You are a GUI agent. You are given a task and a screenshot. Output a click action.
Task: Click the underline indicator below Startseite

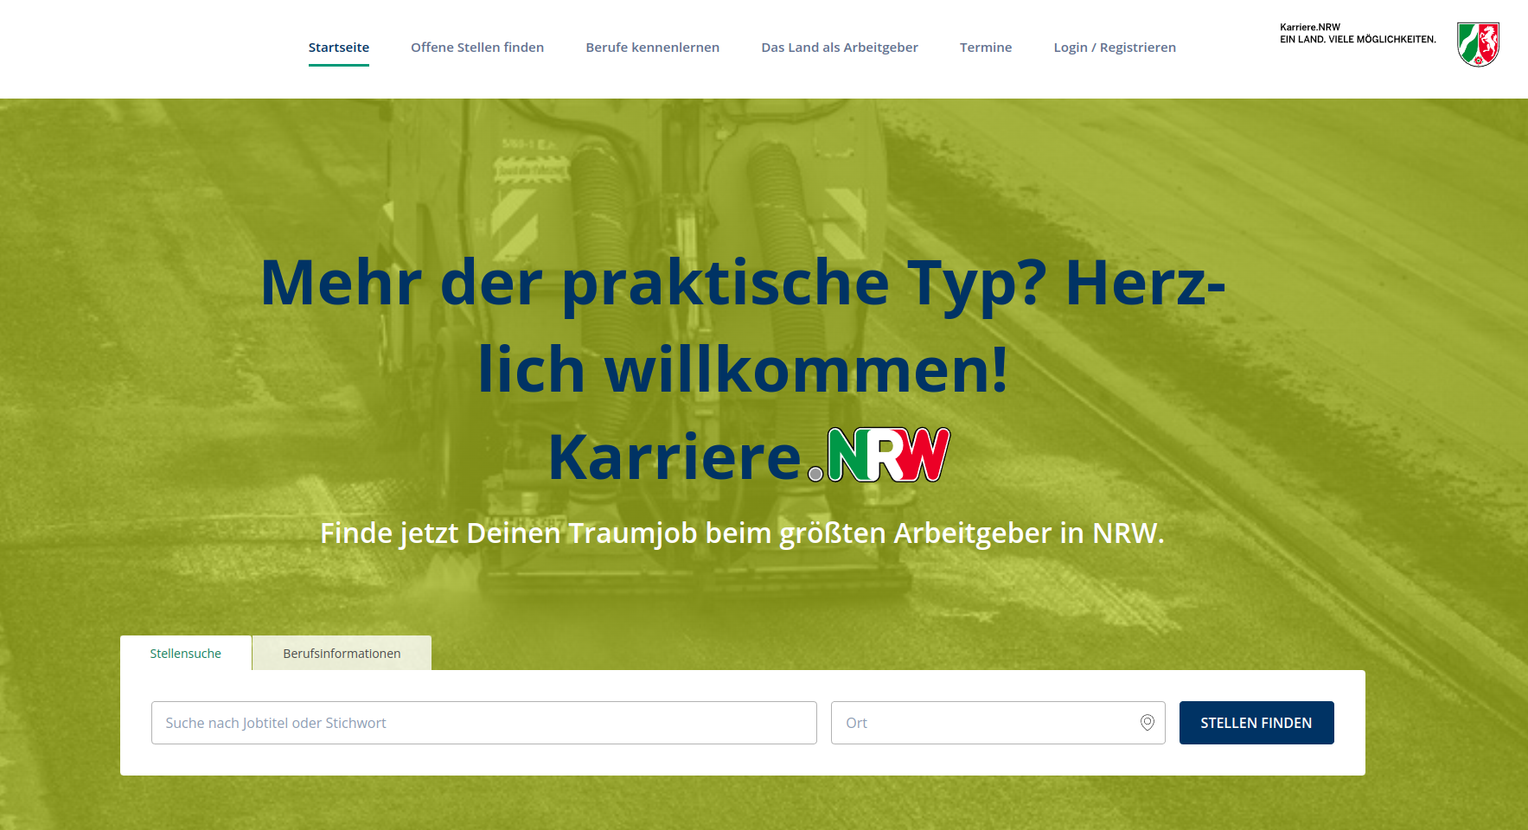coord(338,65)
